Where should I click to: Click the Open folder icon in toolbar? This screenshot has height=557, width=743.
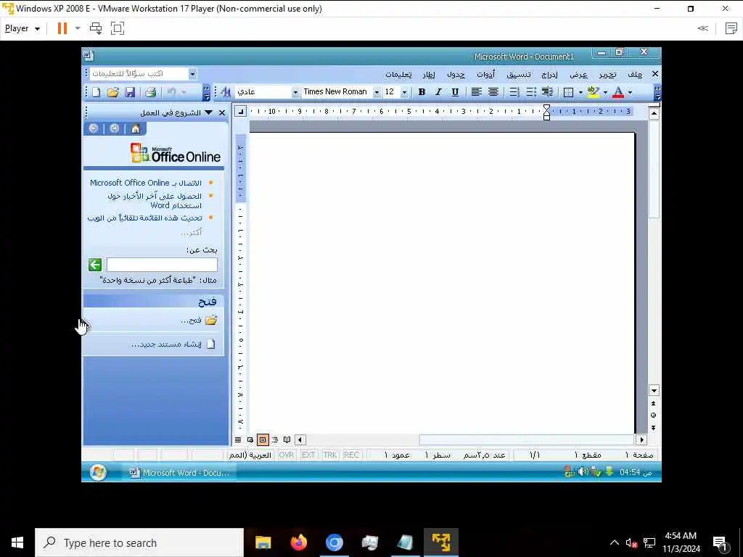(x=112, y=92)
